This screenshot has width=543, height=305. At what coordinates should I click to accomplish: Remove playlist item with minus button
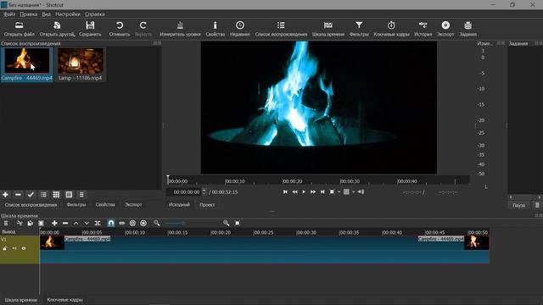coord(18,195)
